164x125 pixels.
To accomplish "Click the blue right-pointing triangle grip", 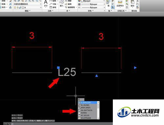I will (x=135, y=68).
